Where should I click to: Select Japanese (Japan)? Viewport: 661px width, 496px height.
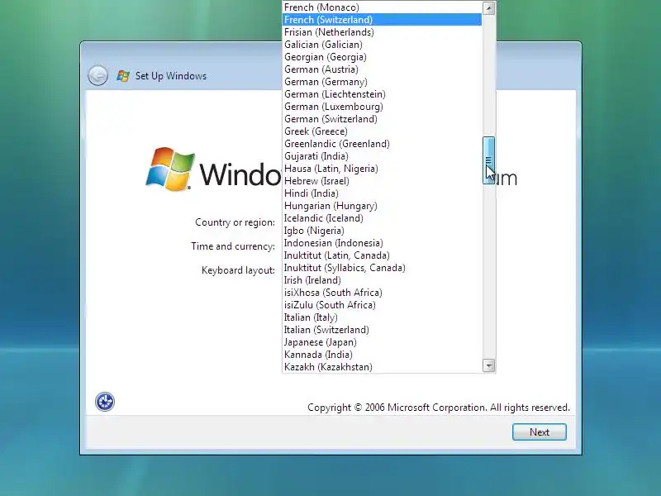coord(382,342)
